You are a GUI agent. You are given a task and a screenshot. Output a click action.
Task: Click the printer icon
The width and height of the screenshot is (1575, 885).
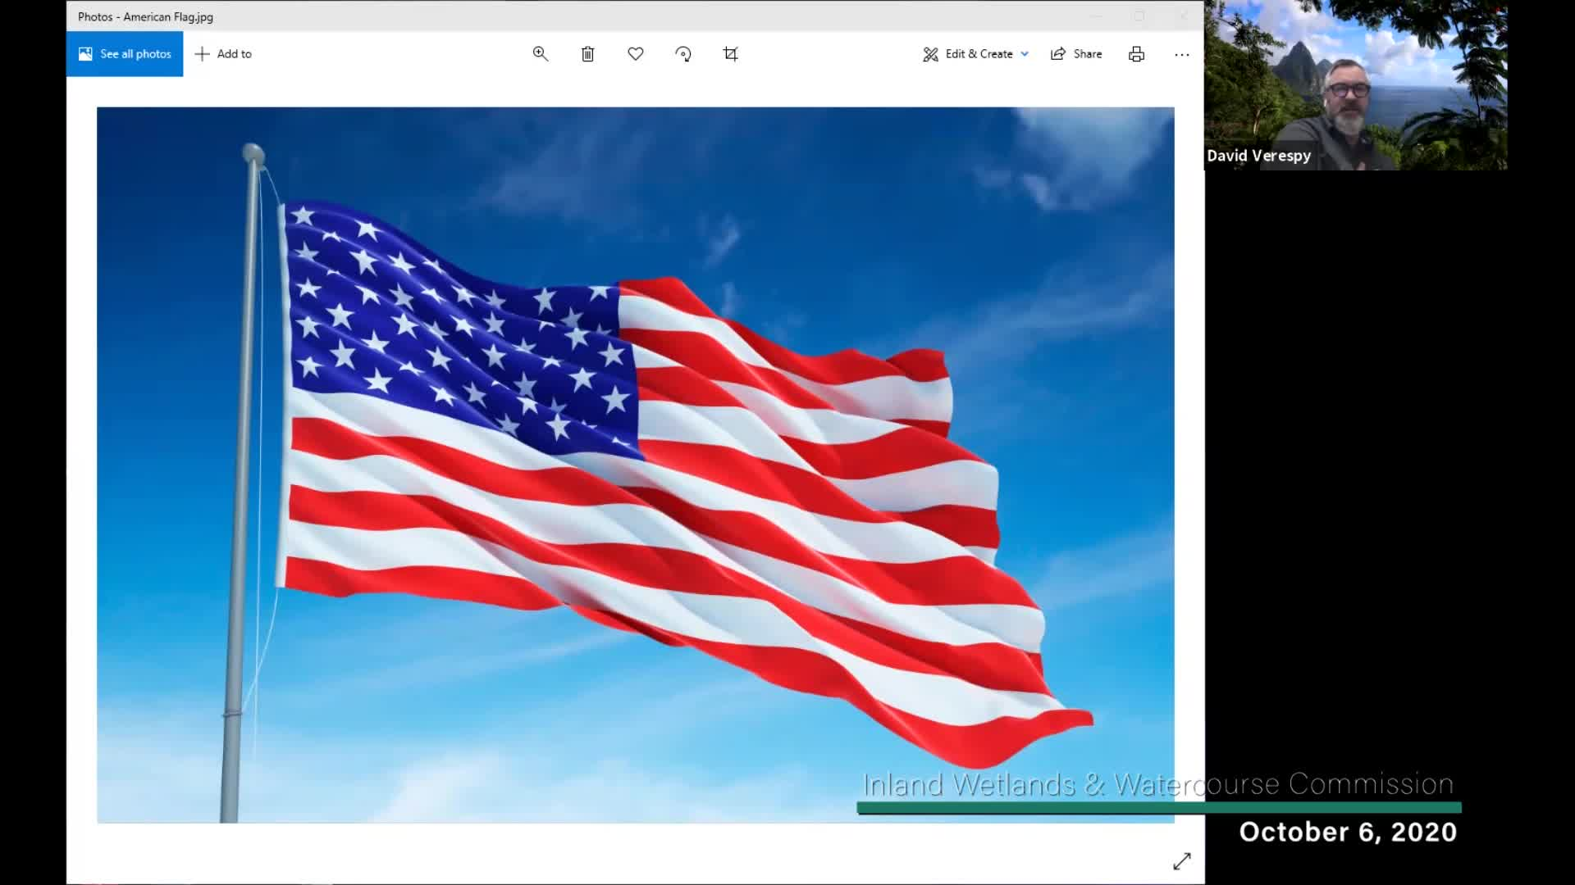click(x=1136, y=54)
